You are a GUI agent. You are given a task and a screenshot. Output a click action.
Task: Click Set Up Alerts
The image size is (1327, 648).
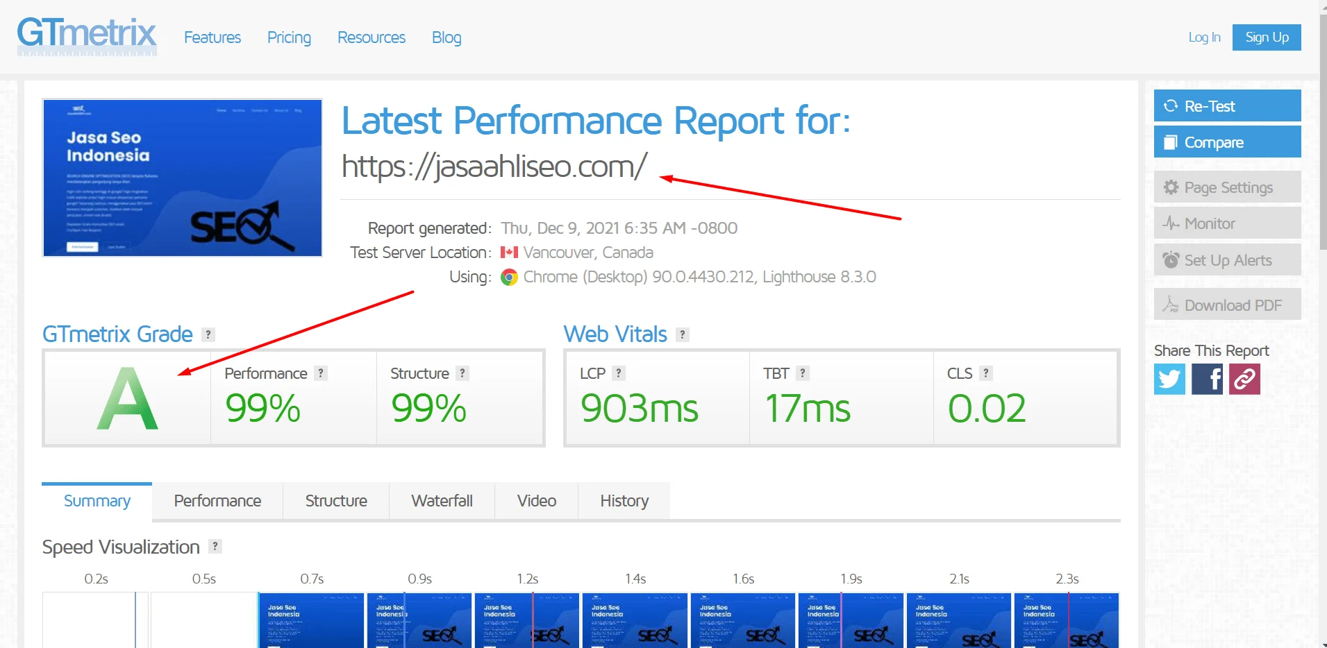click(x=1227, y=259)
